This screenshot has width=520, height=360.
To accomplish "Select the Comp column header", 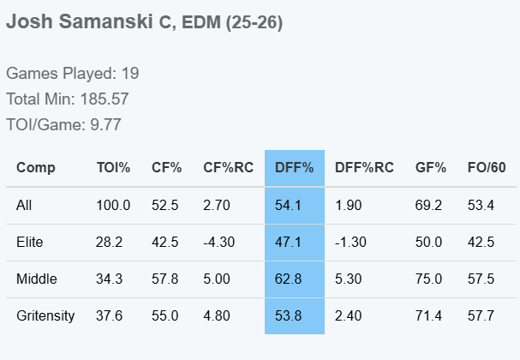I will 35,168.
